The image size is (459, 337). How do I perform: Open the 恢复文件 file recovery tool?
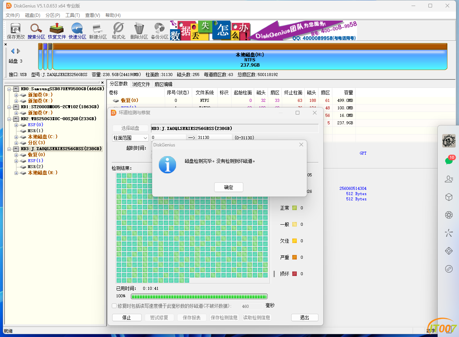[x=57, y=30]
